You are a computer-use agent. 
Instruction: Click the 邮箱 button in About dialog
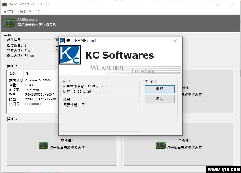[x=159, y=89]
